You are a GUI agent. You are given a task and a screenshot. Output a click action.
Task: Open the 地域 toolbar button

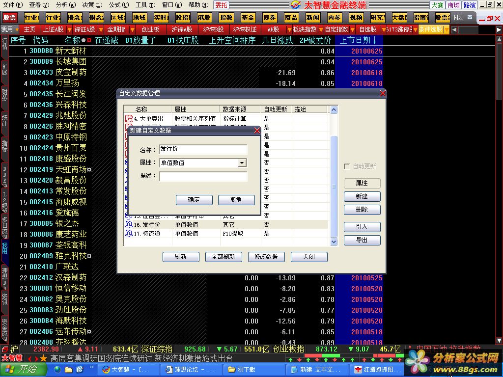coord(140,18)
